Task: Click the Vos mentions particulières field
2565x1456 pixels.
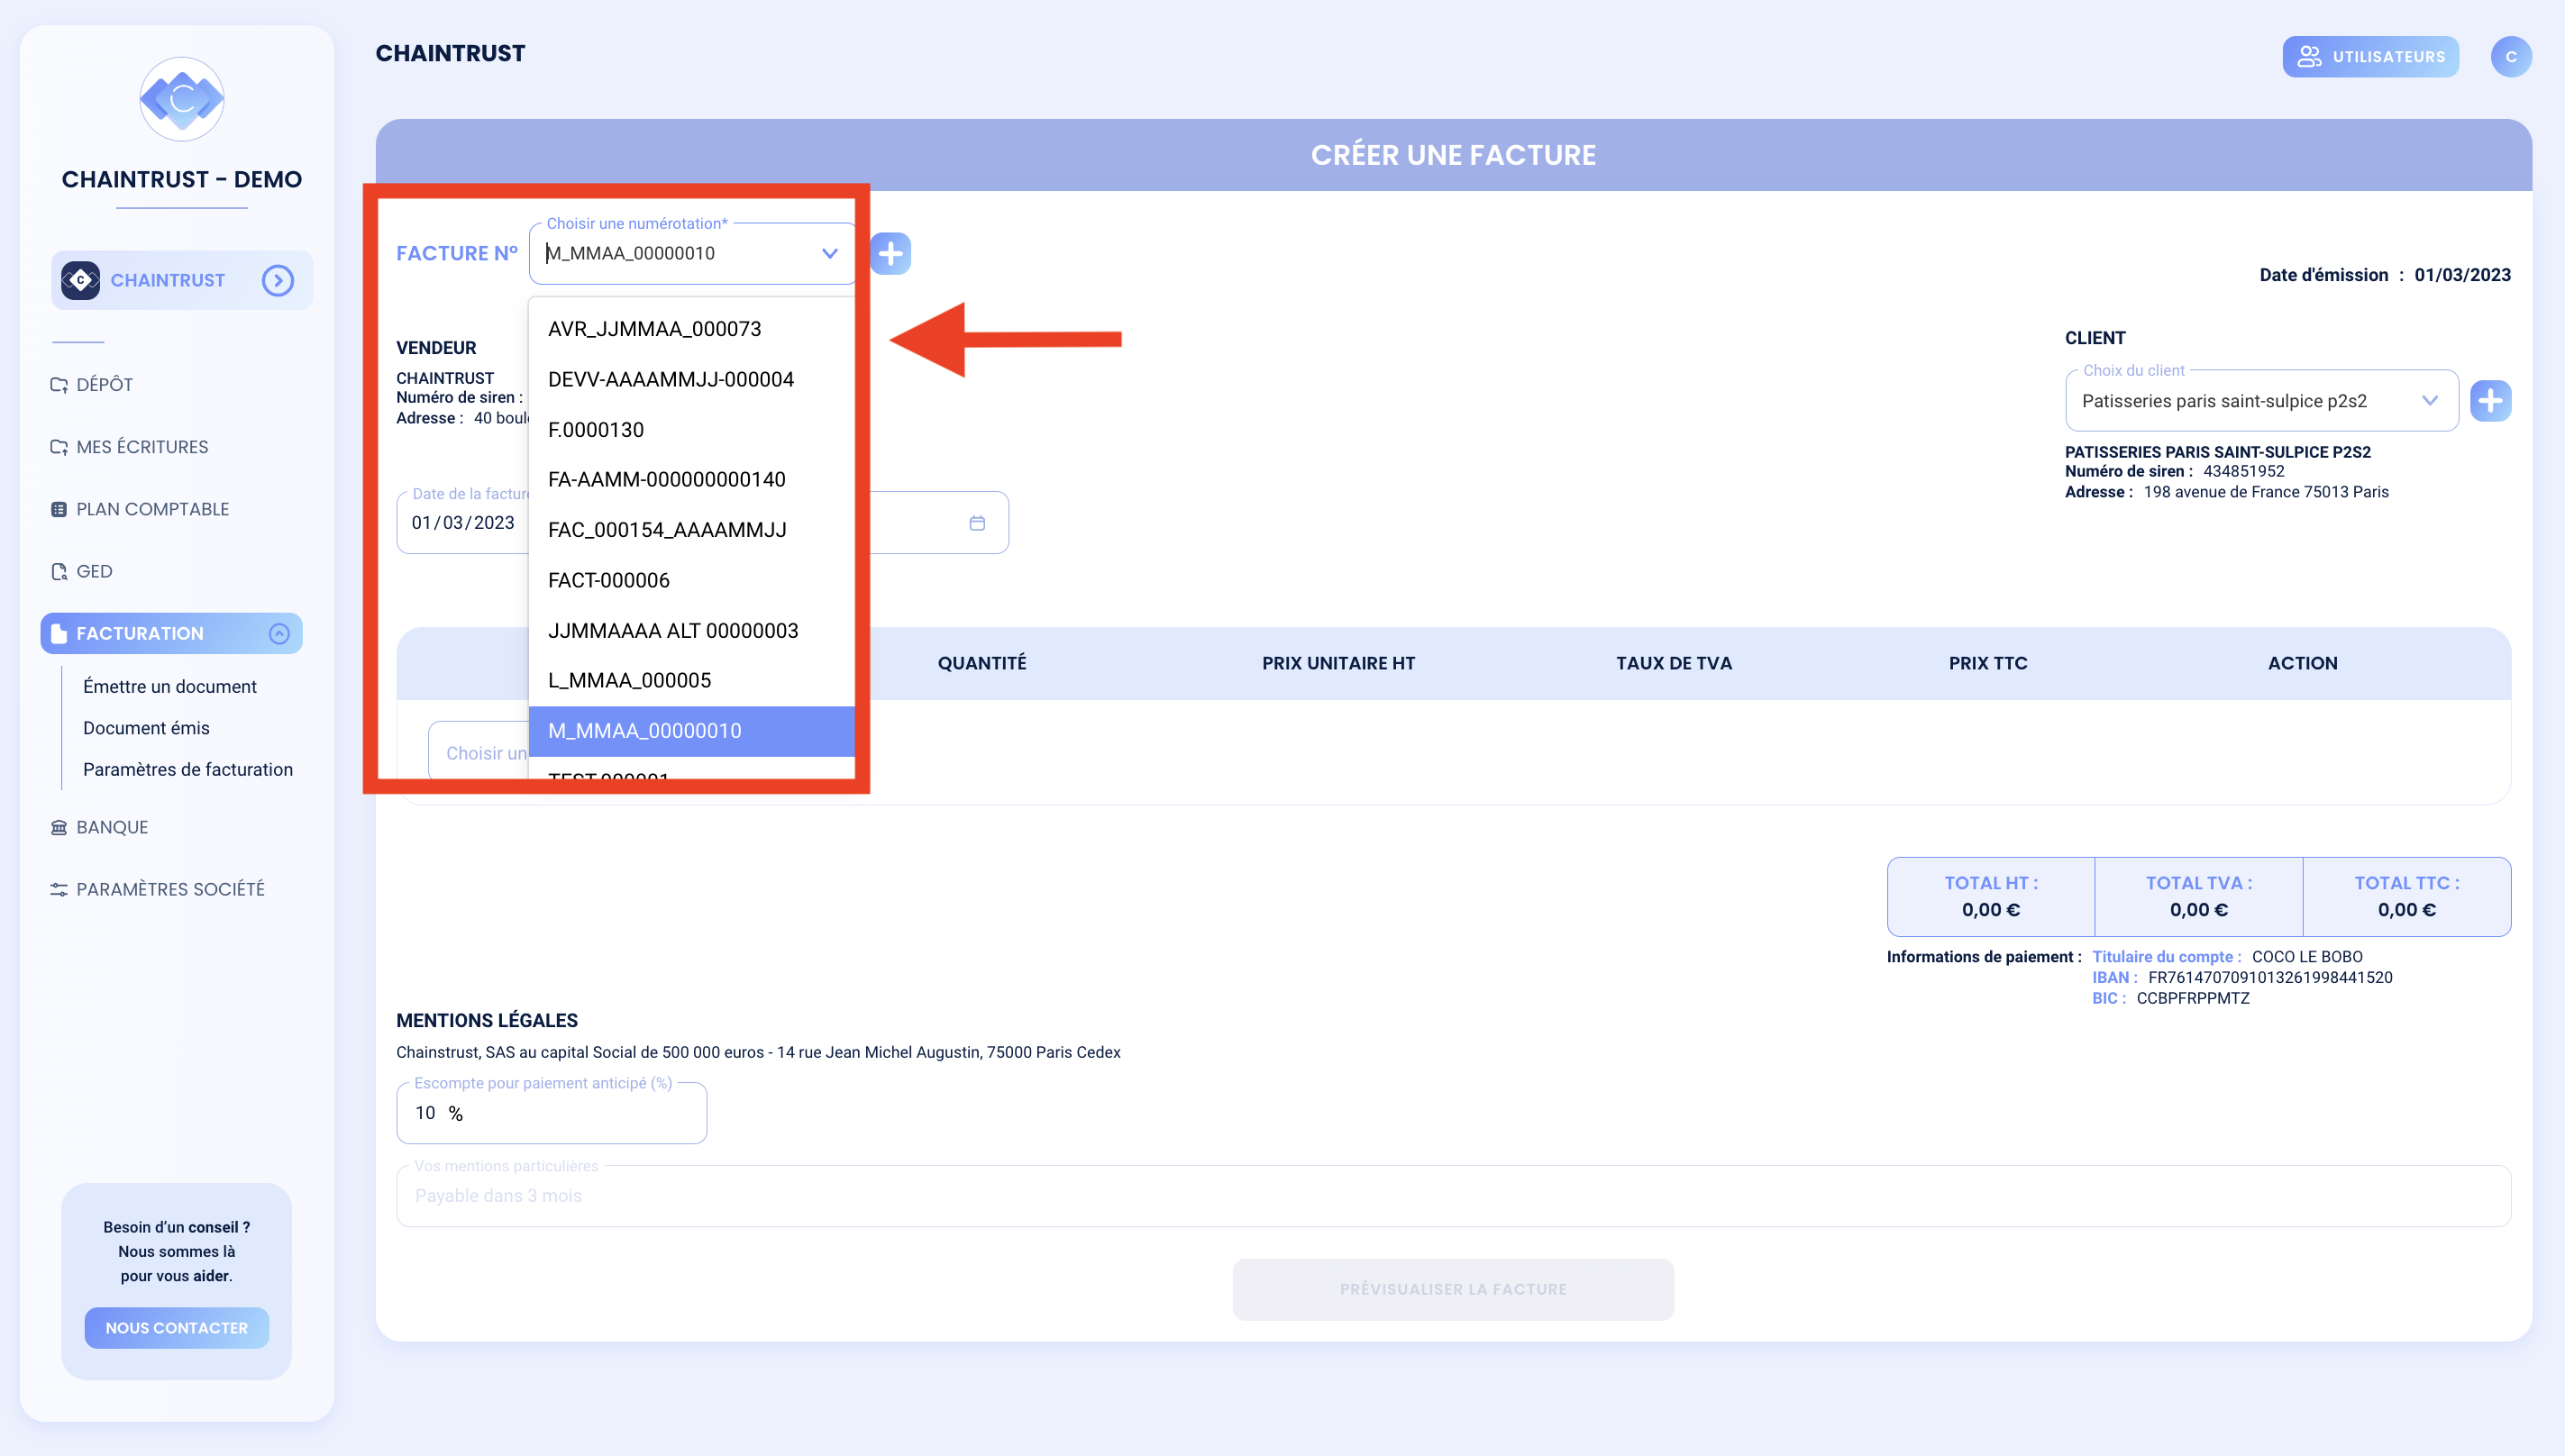Action: 1453,1196
